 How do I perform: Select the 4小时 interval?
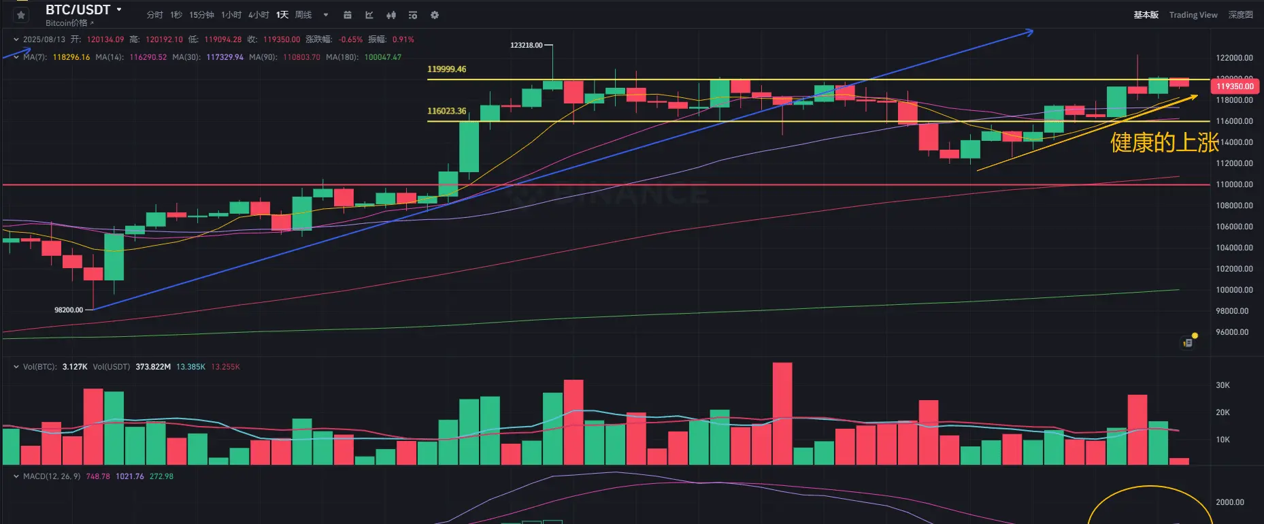coord(259,15)
